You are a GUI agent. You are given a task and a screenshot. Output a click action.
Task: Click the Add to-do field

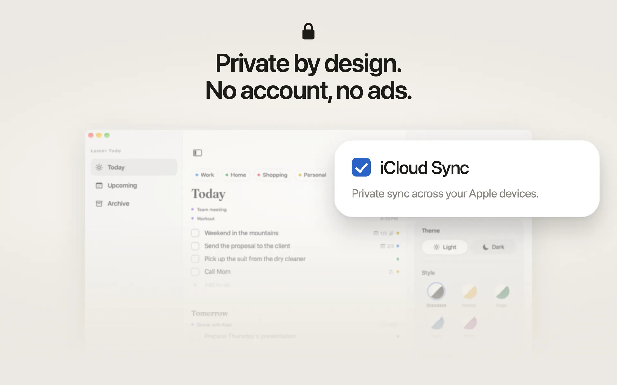(x=217, y=285)
